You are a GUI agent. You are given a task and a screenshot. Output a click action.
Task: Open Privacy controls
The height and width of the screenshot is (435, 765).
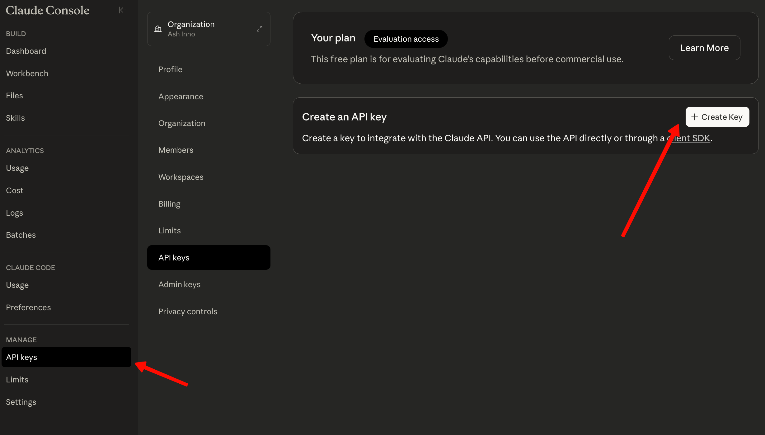(188, 311)
